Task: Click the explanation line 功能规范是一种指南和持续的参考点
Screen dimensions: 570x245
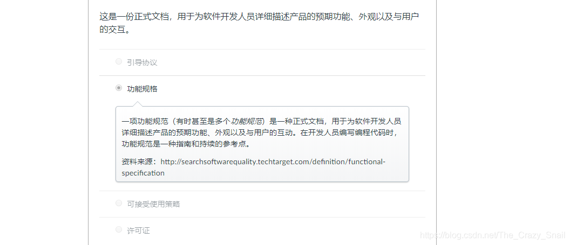Action: (186, 144)
